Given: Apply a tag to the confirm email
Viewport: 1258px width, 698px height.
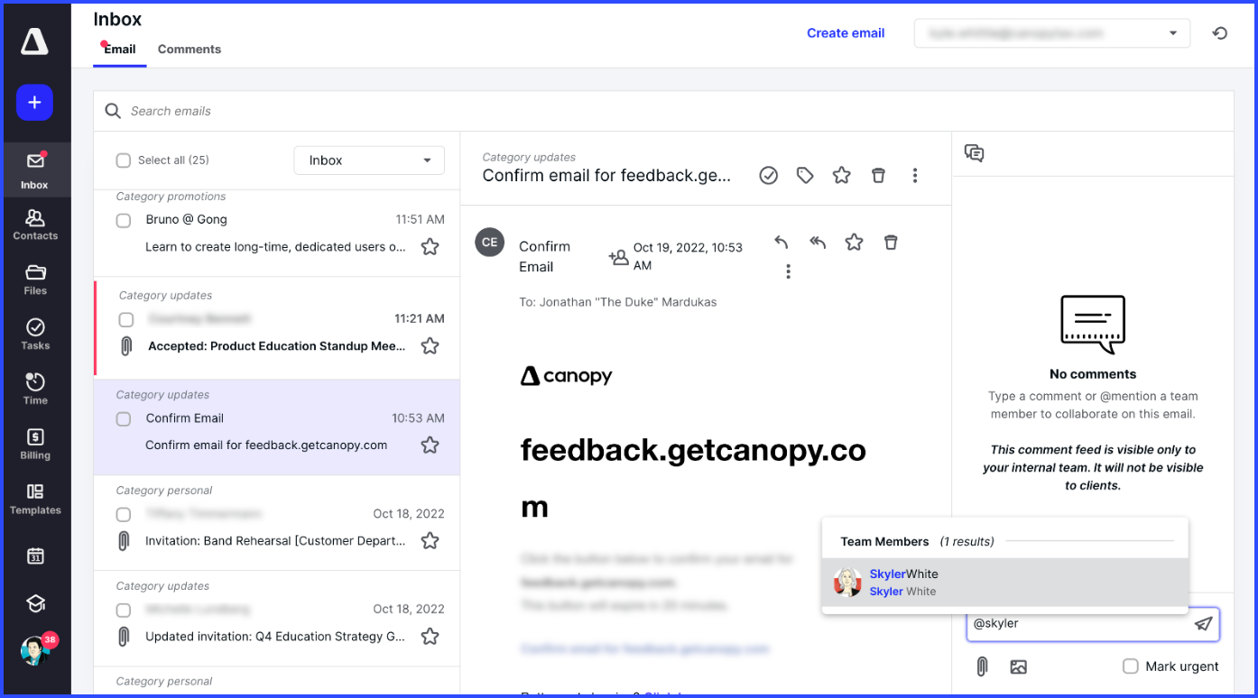Looking at the screenshot, I should tap(805, 175).
